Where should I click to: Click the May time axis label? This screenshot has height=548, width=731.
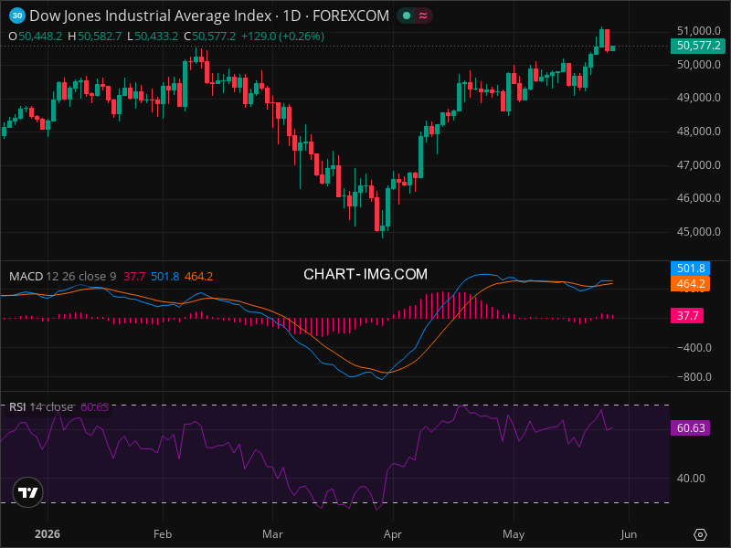click(514, 534)
